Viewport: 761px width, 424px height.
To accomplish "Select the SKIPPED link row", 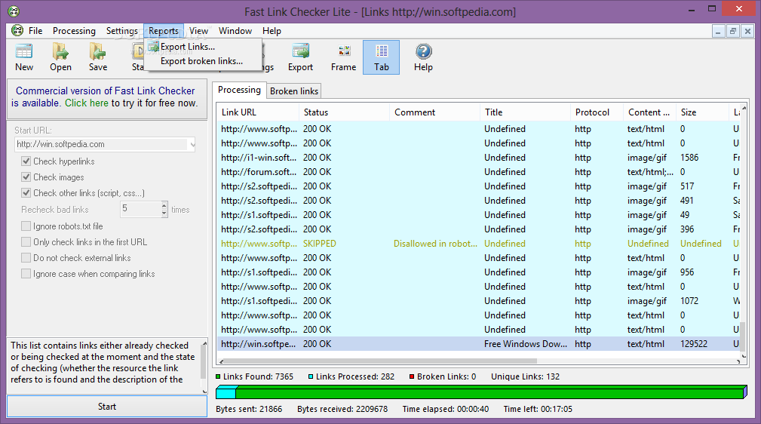I will 478,244.
